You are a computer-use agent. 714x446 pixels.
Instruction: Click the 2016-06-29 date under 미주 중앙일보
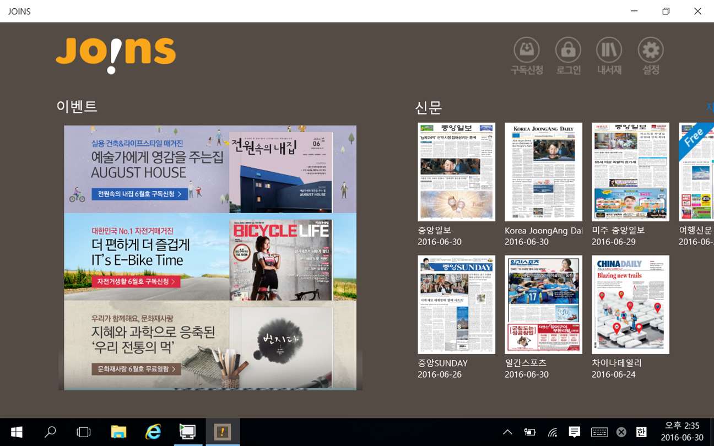[x=614, y=242]
